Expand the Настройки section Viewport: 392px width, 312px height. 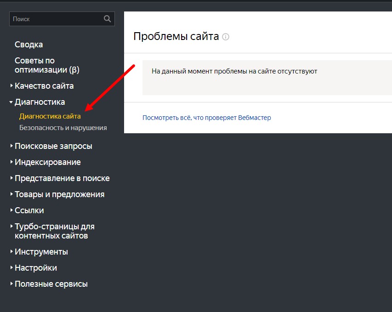point(35,268)
